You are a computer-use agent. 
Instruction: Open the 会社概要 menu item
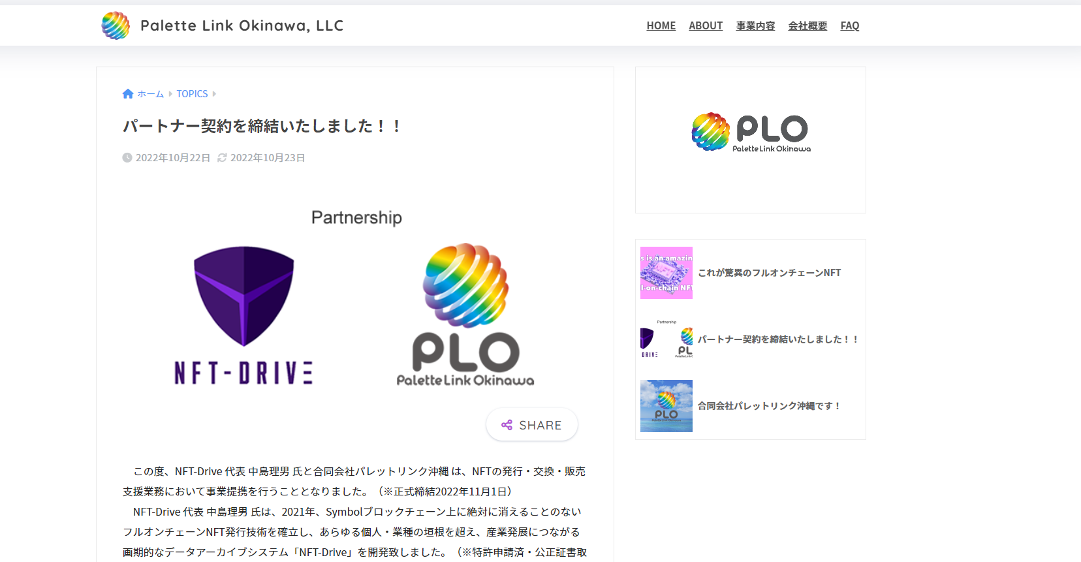(x=807, y=26)
